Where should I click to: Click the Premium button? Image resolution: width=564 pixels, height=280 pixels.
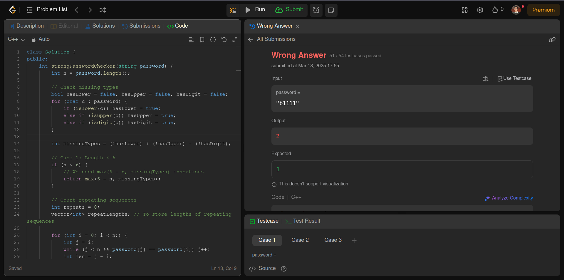[543, 10]
